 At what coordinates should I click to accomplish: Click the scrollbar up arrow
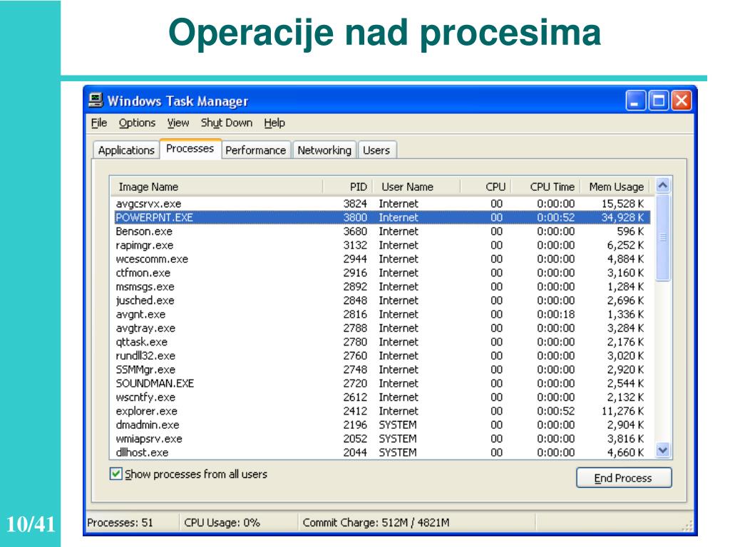(663, 186)
